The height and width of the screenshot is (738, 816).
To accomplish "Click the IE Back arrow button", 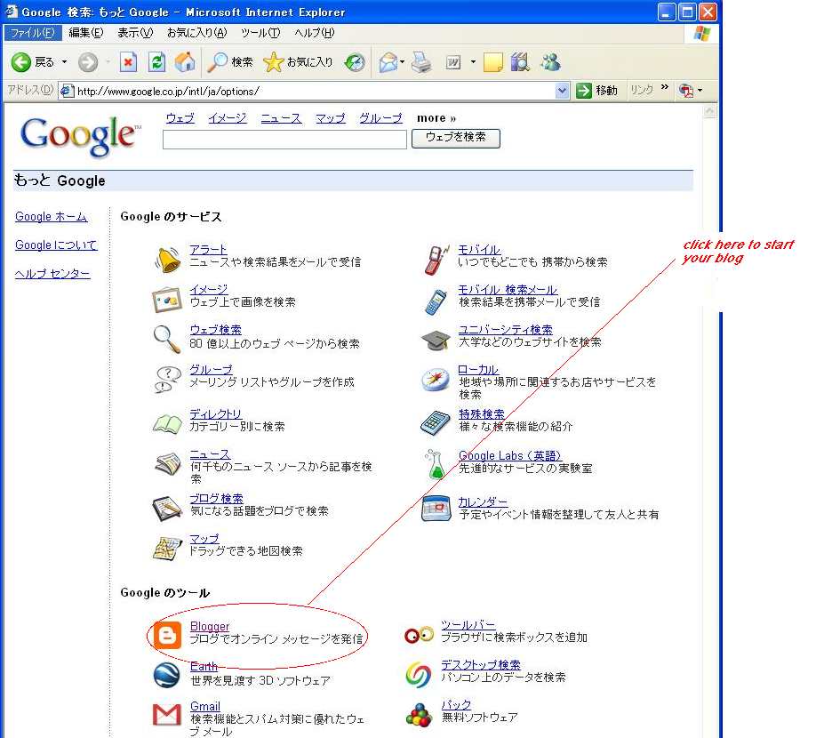I will 21,62.
